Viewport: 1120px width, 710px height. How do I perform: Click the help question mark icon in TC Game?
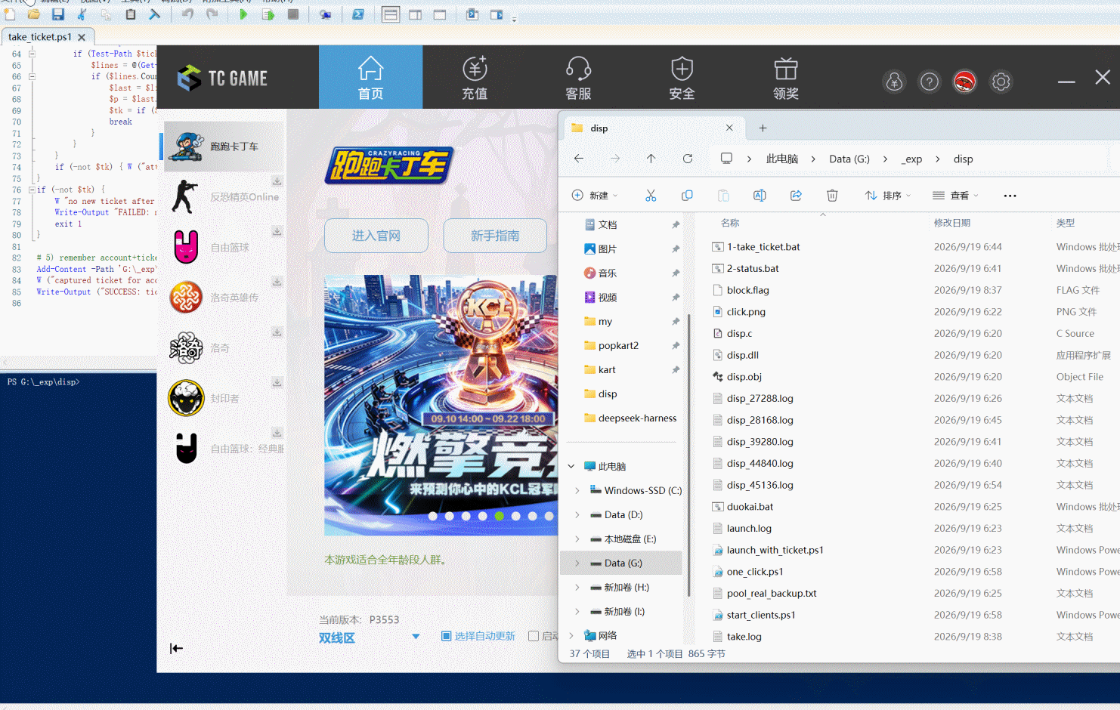click(x=930, y=82)
